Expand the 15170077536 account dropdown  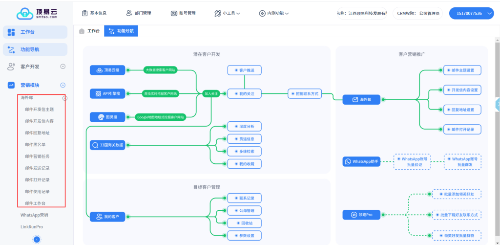click(x=472, y=13)
